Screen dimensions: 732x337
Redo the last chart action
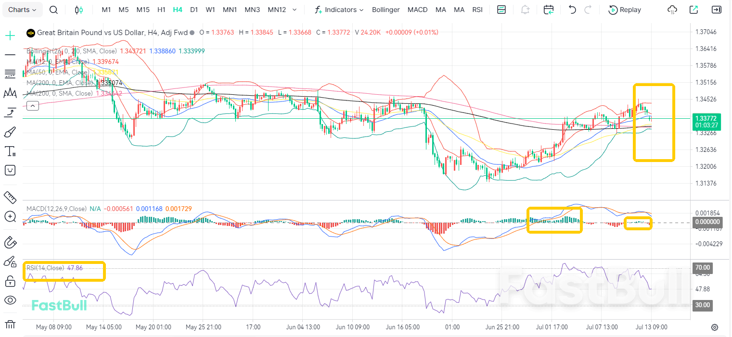click(x=588, y=10)
